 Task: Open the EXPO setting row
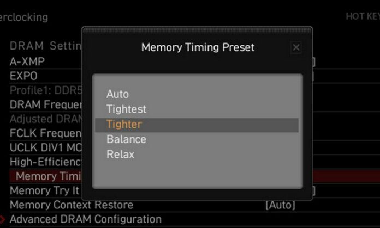tap(23, 76)
